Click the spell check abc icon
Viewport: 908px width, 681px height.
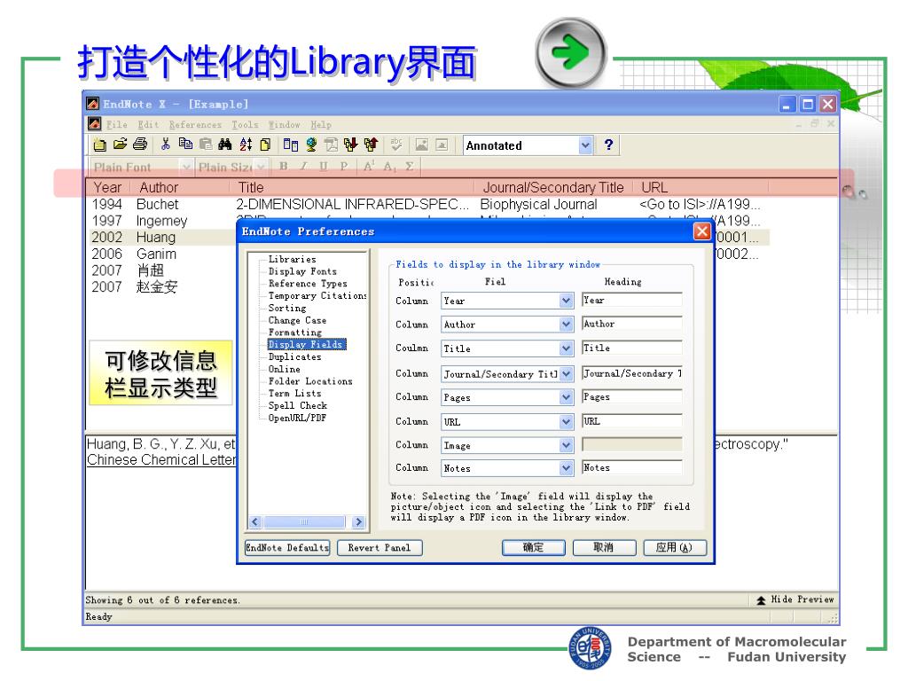pyautogui.click(x=396, y=145)
